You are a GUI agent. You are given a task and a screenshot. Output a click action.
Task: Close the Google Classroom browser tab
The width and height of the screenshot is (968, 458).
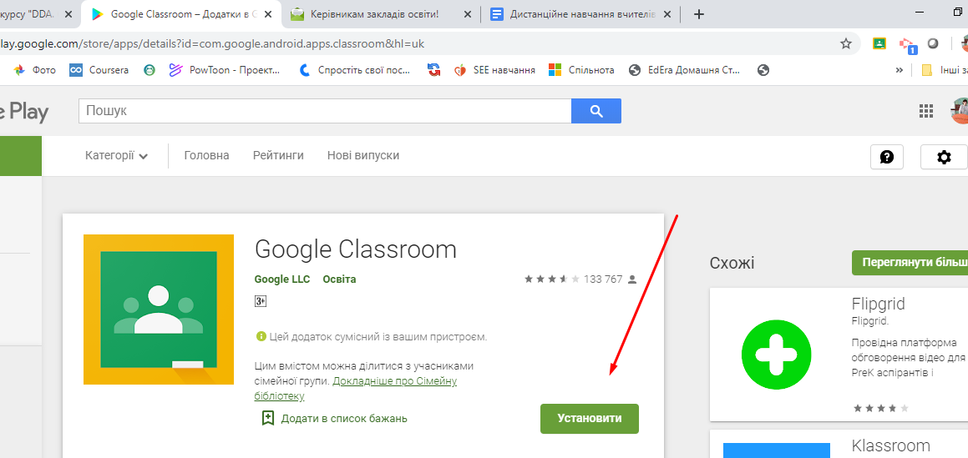[x=267, y=14]
